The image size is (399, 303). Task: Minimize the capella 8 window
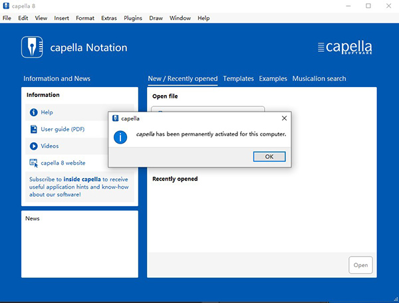pyautogui.click(x=348, y=5)
